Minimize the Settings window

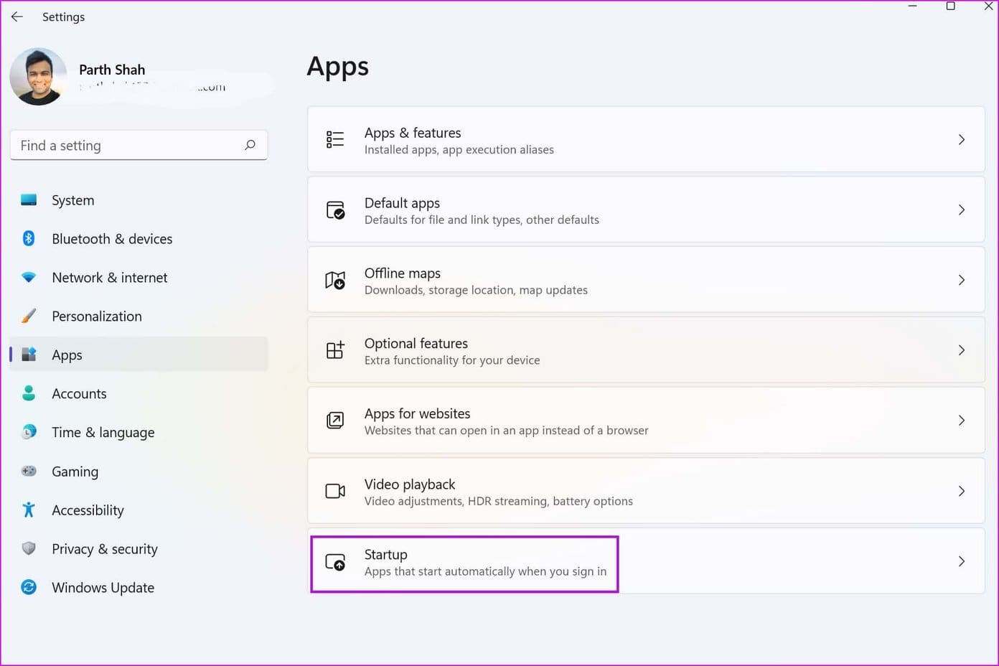913,6
